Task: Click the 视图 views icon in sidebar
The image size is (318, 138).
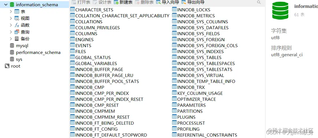Action: coord(17,18)
